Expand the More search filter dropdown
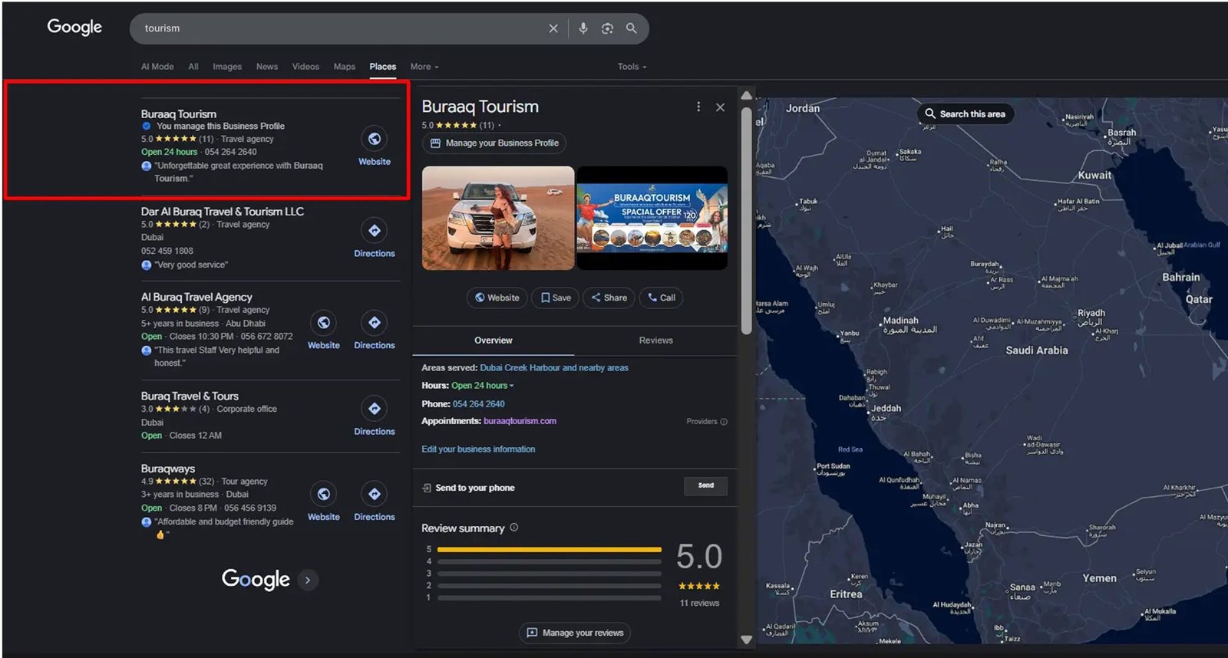1228x658 pixels. (x=424, y=67)
